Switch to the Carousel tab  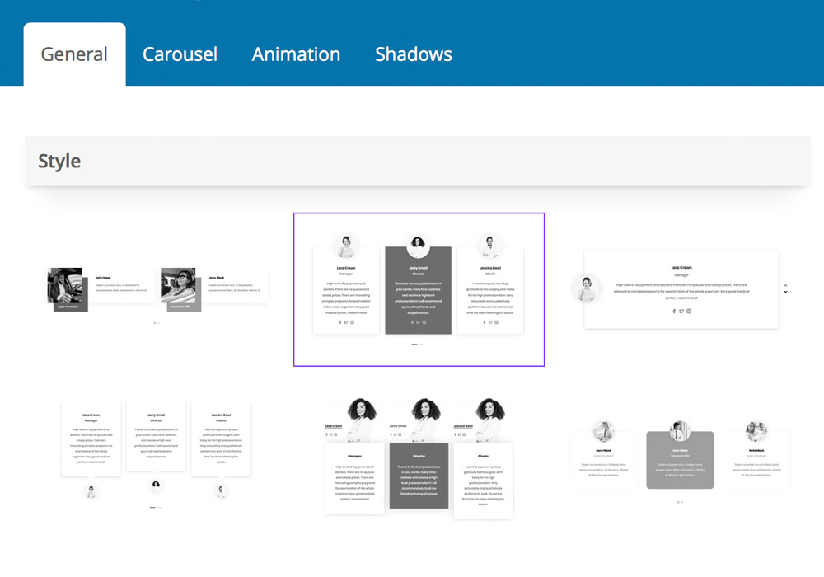180,54
